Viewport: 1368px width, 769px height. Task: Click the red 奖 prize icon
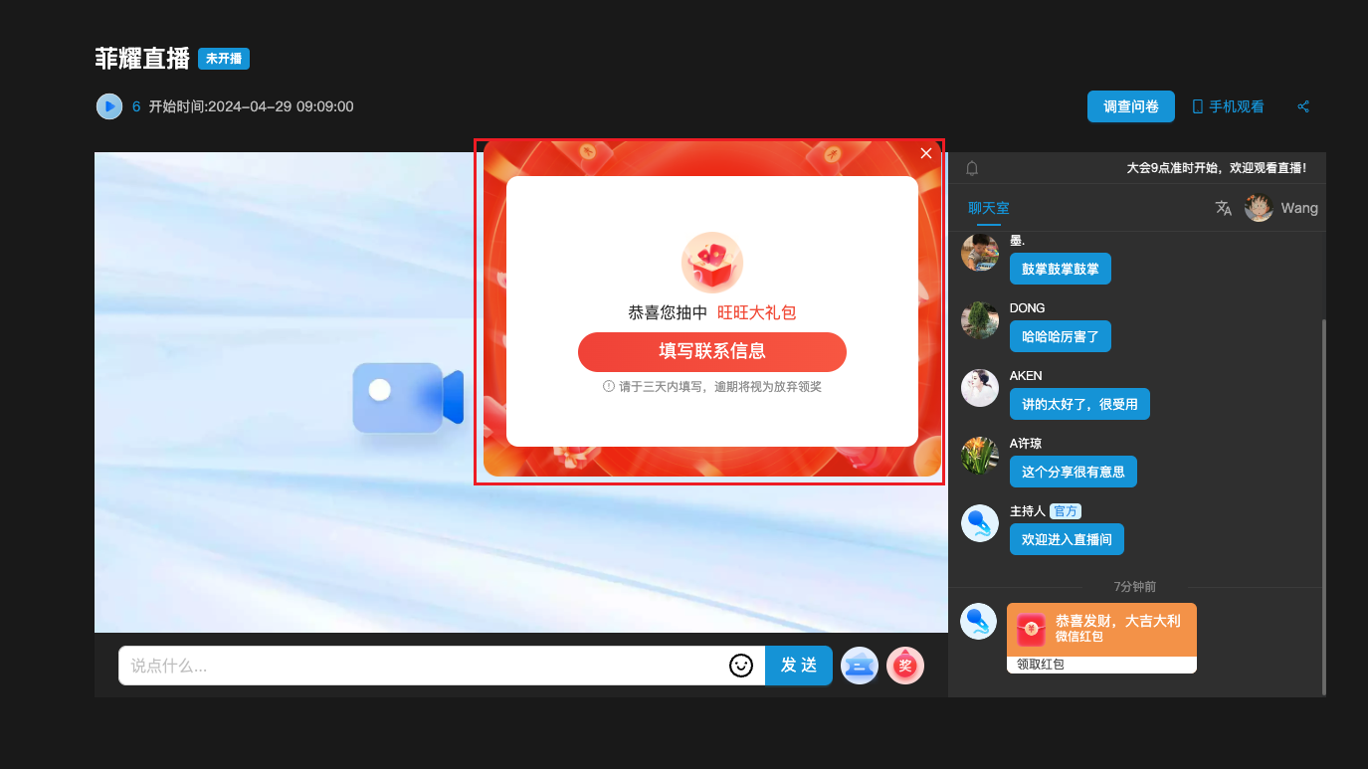905,666
